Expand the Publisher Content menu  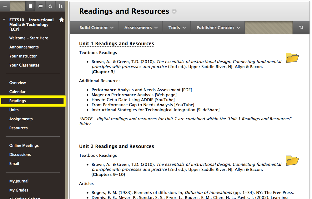(218, 27)
